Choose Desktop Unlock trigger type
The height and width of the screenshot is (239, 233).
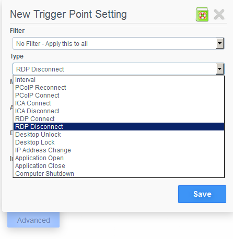[x=119, y=135]
